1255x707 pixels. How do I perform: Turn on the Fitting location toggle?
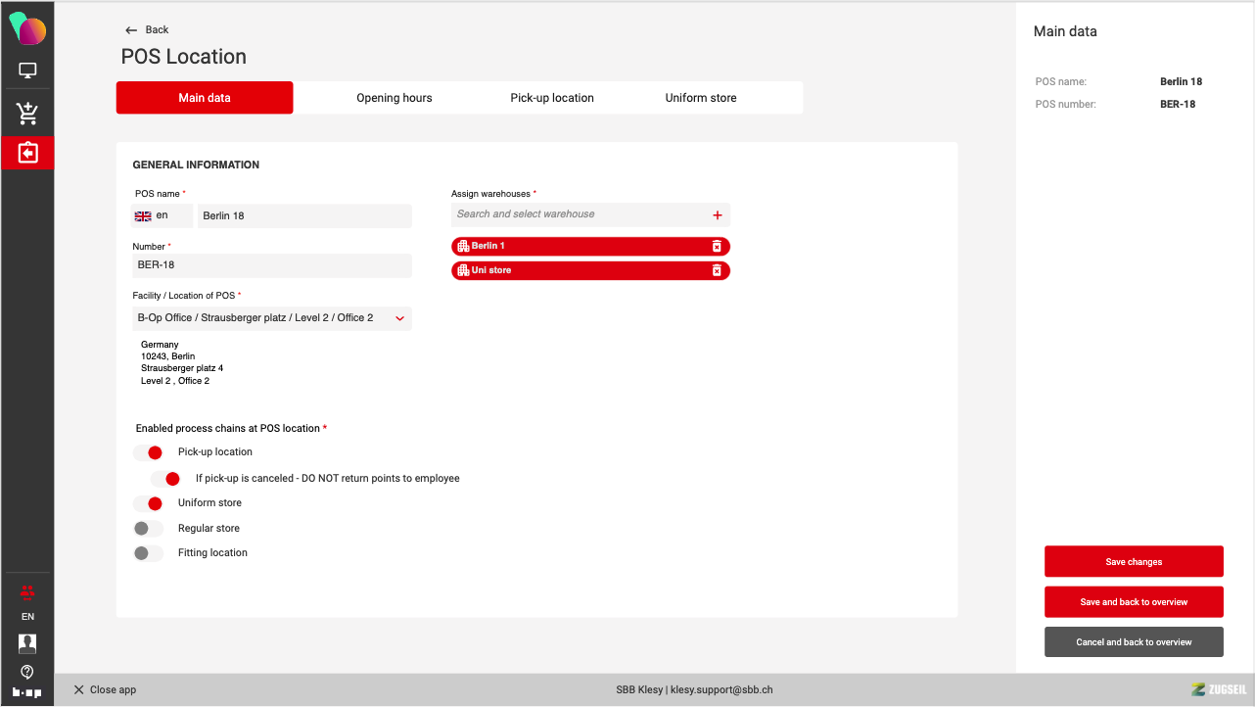149,553
